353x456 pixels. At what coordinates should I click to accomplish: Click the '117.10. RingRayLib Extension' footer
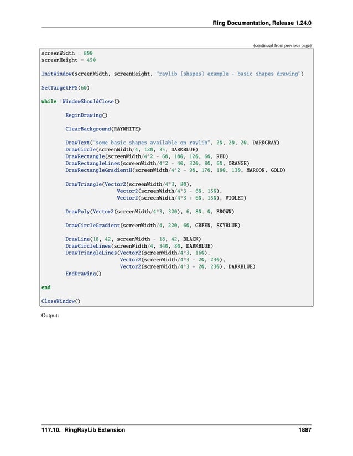(83, 430)
